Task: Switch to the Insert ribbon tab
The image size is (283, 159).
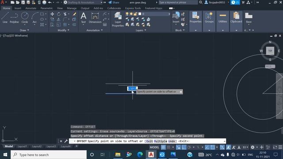Action: point(18,8)
